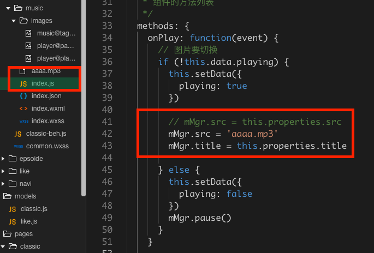This screenshot has width=374, height=253.
Task: Click line number 34 in gutter
Action: (107, 38)
